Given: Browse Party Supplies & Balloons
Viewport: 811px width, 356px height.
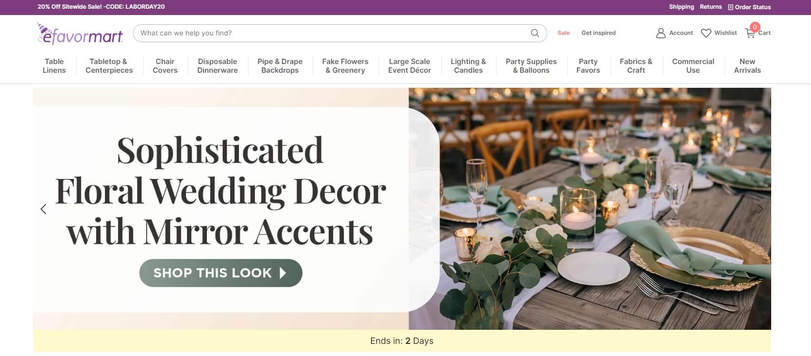Looking at the screenshot, I should click(531, 66).
